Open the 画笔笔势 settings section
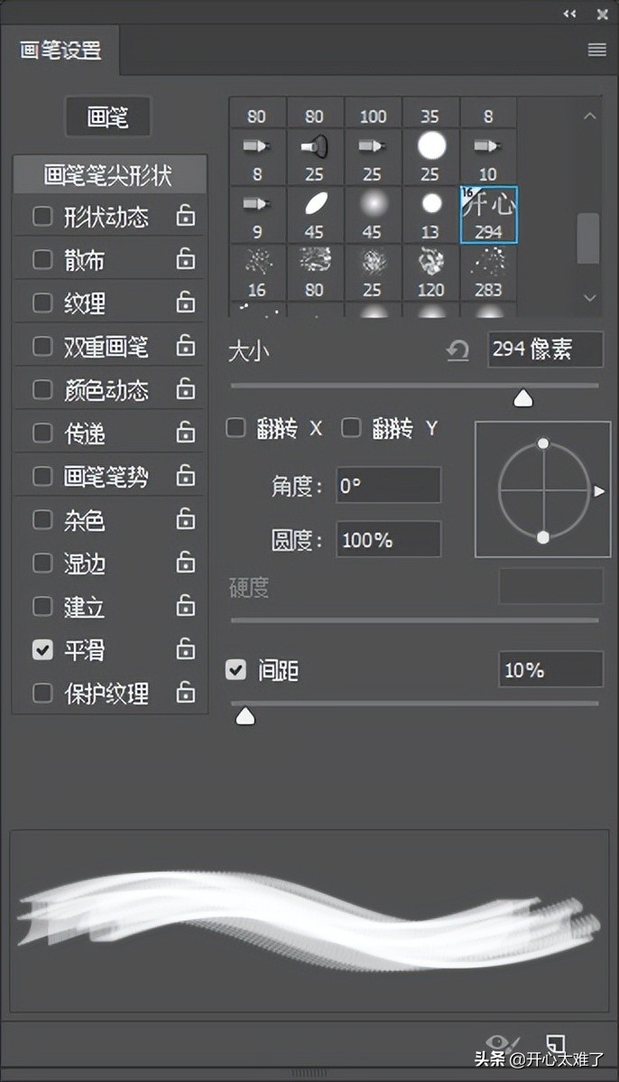619x1082 pixels. pos(106,476)
